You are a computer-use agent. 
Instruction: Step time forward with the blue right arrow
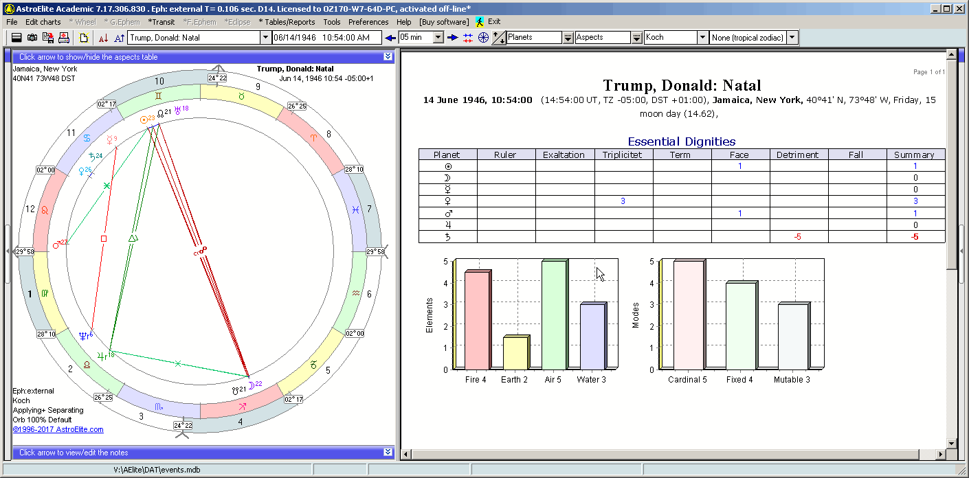tap(452, 37)
